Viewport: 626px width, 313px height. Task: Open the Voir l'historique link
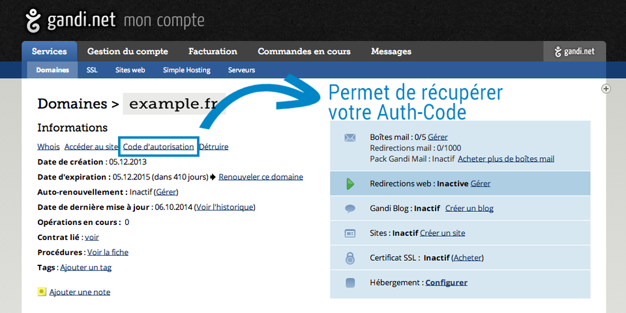click(x=225, y=207)
